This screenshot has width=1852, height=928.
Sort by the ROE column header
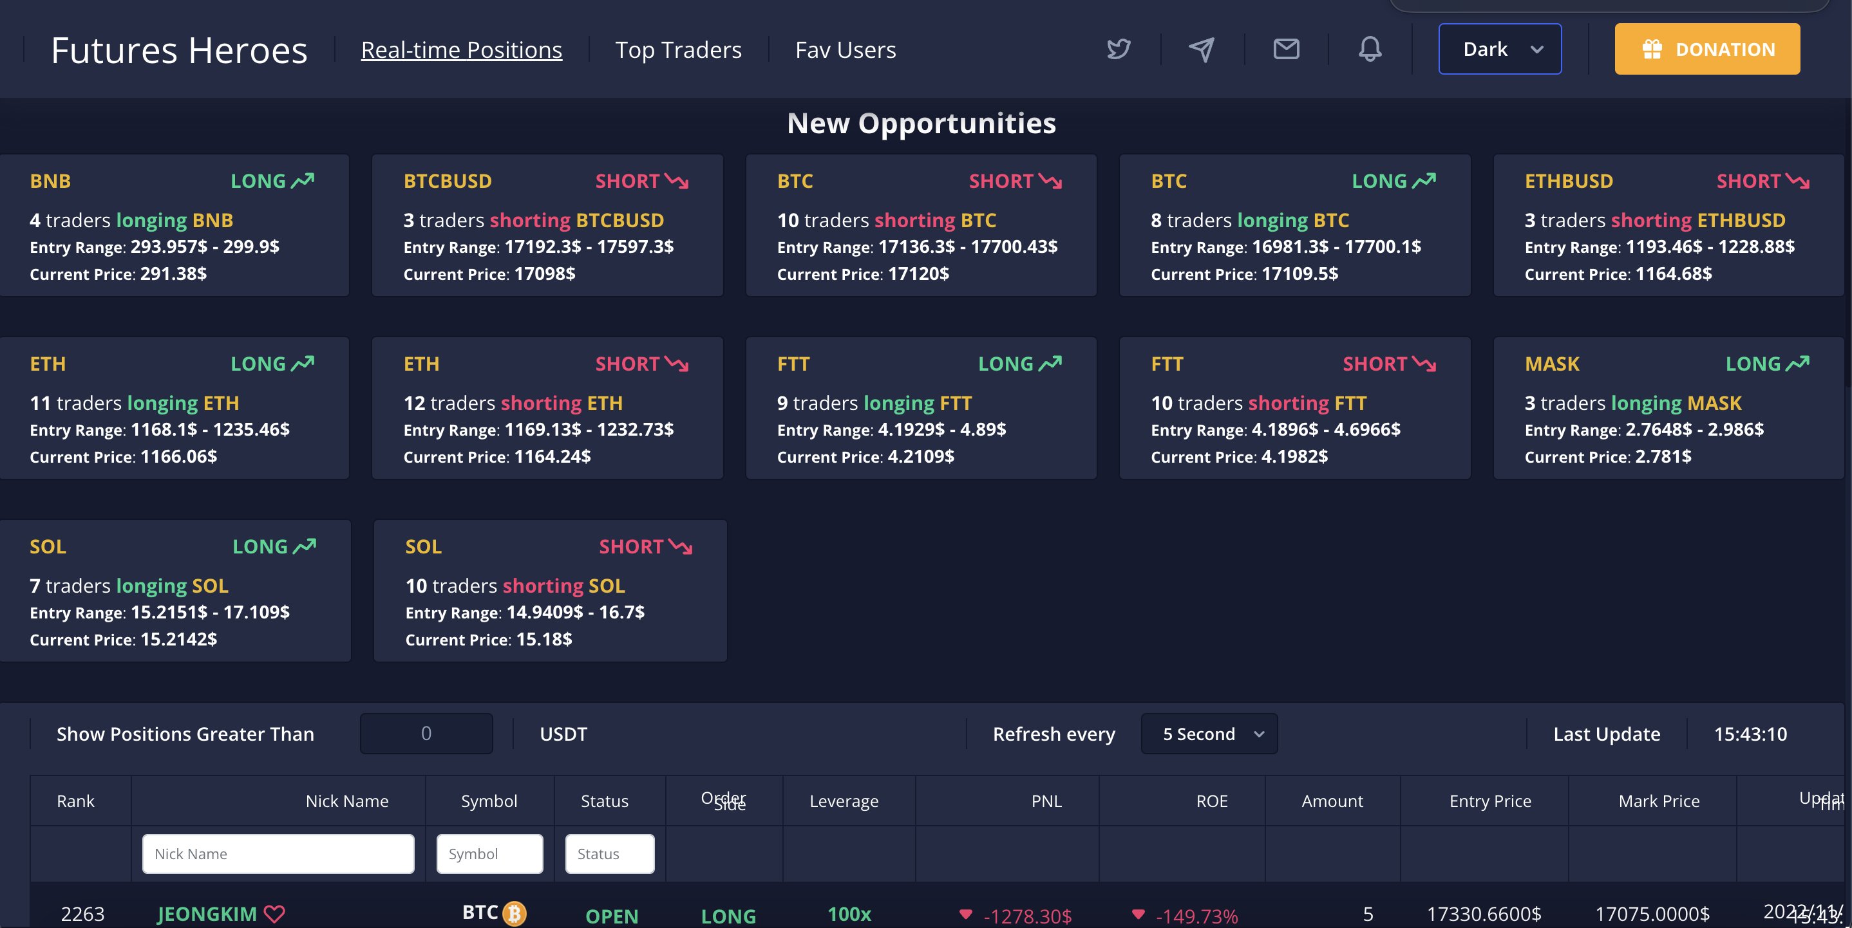click(1211, 800)
